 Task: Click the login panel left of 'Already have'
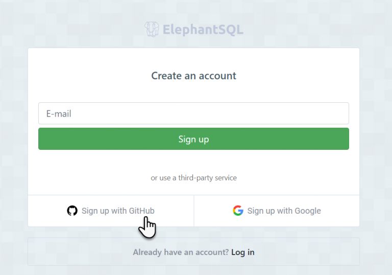77,252
